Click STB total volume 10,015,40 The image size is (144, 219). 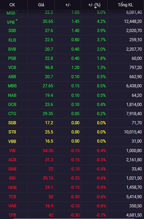click(133, 132)
